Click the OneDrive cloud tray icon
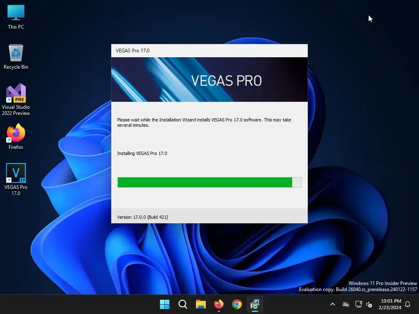419x314 pixels. [346, 304]
